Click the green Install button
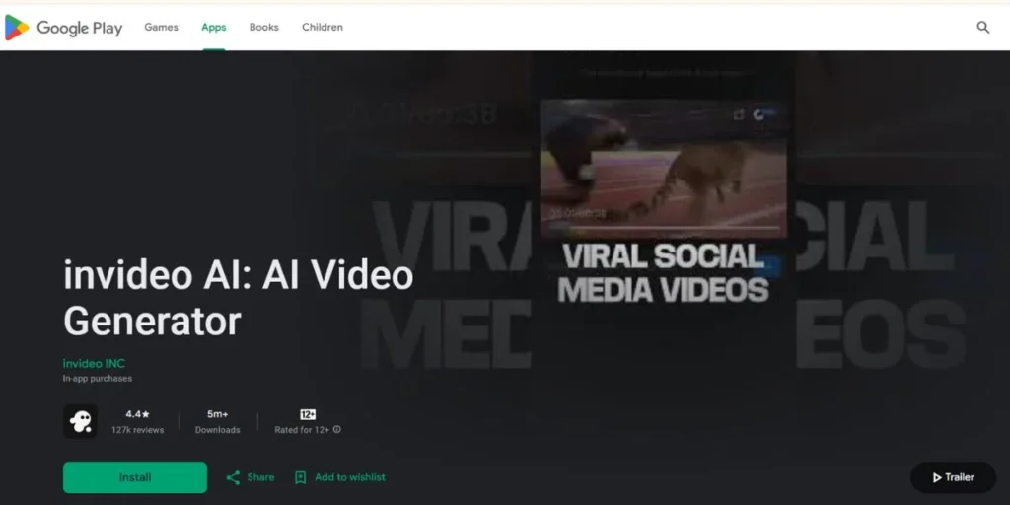The height and width of the screenshot is (505, 1010). (135, 477)
